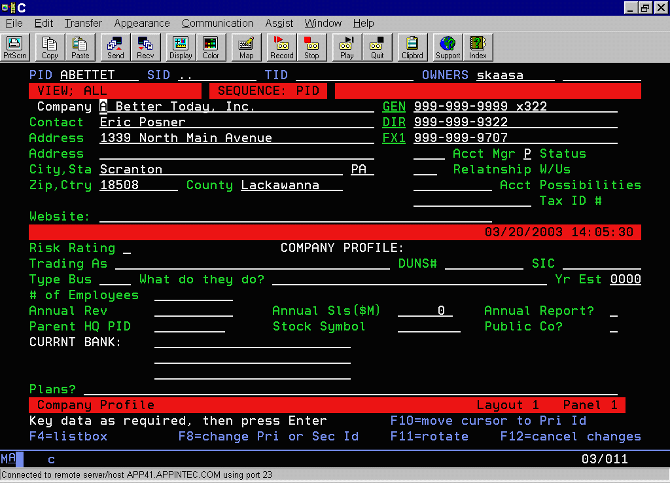
Task: Open the help Index icon
Action: [x=478, y=47]
